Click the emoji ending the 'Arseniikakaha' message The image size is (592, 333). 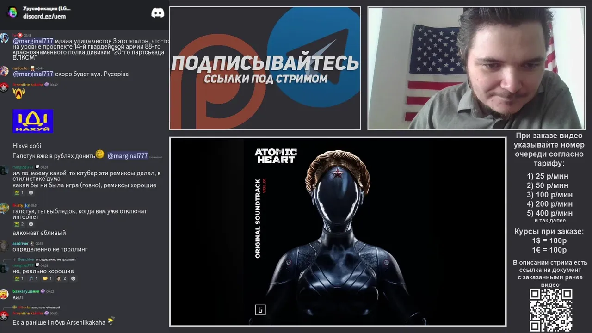coord(111,321)
